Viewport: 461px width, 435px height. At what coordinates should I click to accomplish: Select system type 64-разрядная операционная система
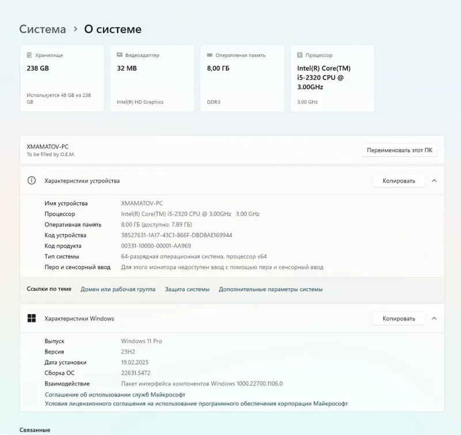(x=194, y=256)
